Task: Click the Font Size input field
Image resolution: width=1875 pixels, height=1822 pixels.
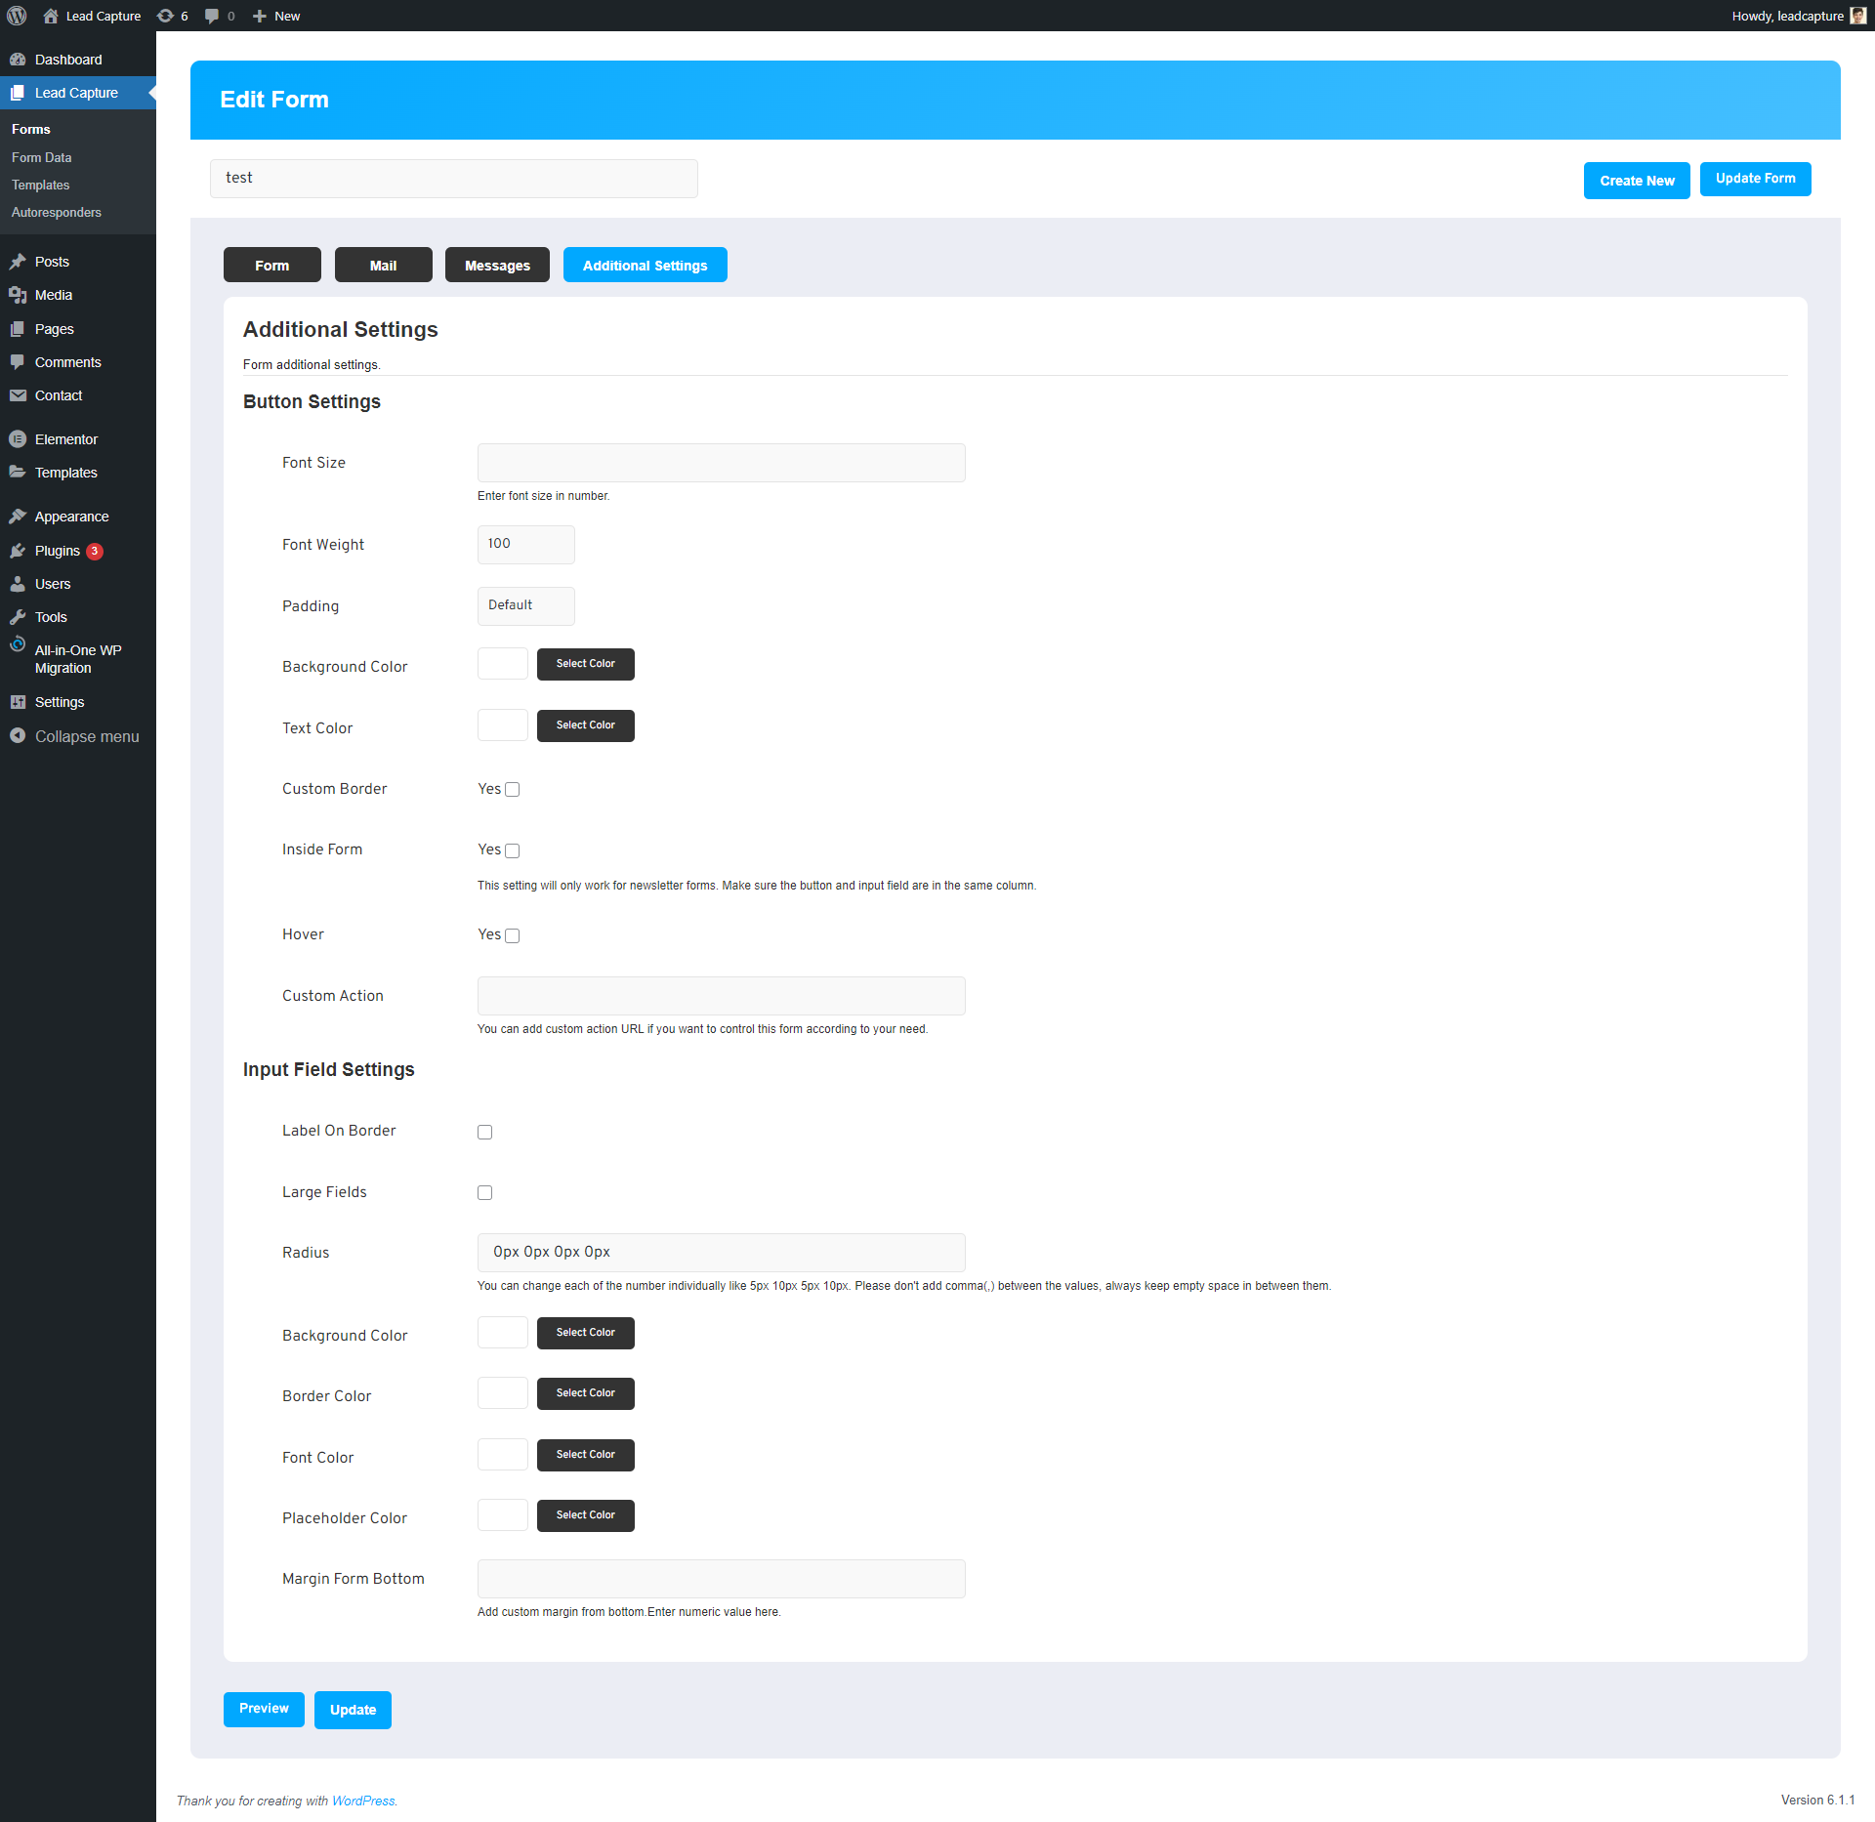Action: pyautogui.click(x=722, y=463)
